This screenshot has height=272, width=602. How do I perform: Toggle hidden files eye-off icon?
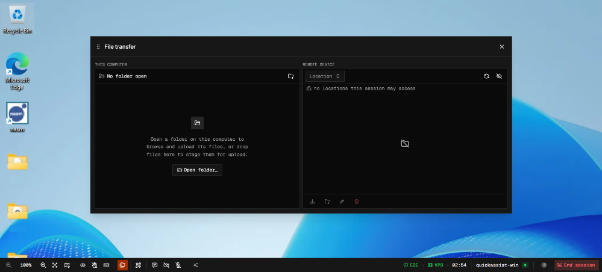(499, 76)
